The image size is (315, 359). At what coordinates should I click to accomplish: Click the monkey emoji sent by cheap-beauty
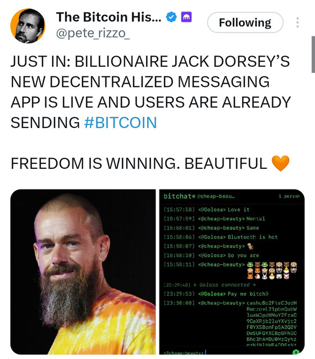tap(250, 246)
